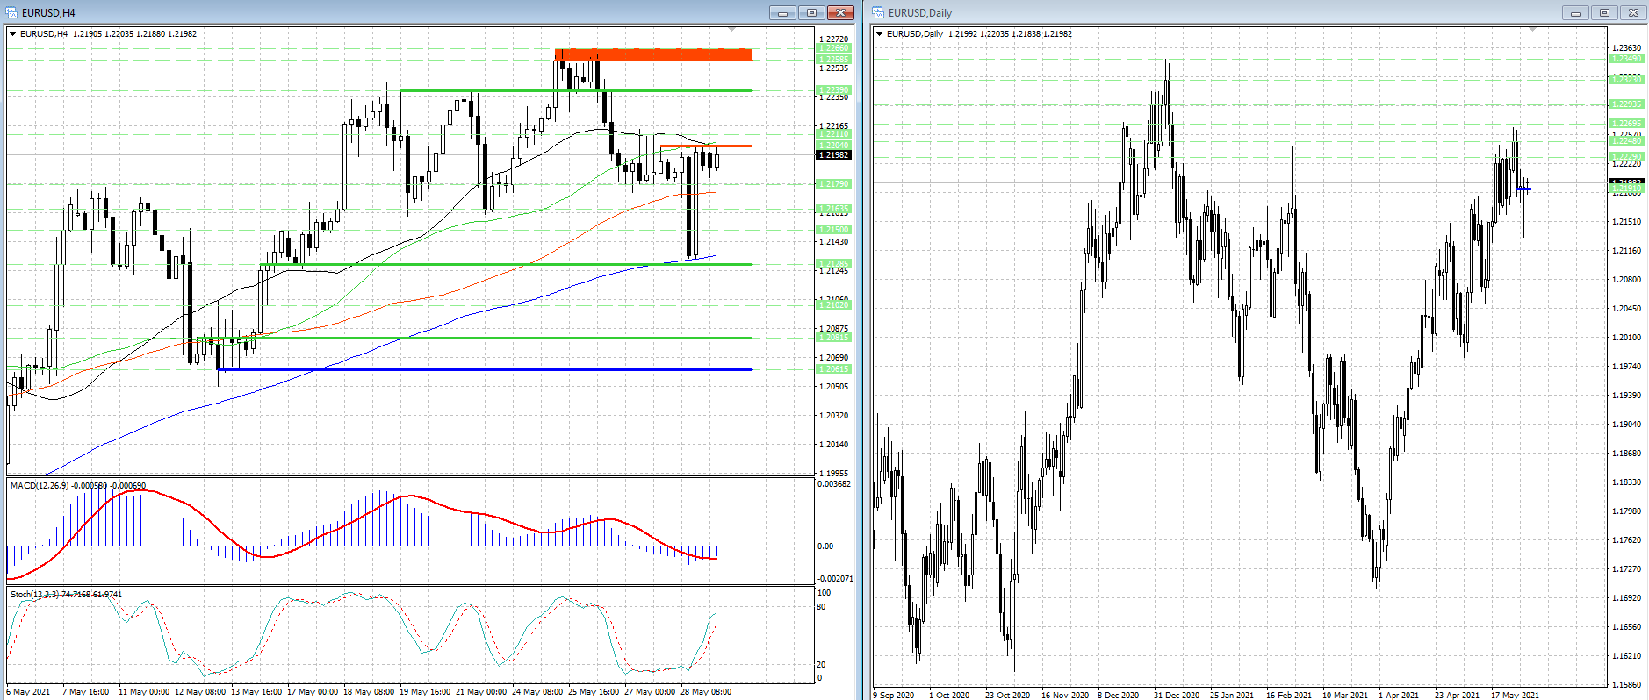This screenshot has height=700, width=1649.
Task: Click the EURUSD,H4 window title bar
Action: click(351, 12)
